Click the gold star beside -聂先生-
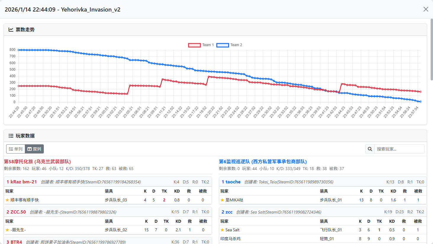 point(7,230)
